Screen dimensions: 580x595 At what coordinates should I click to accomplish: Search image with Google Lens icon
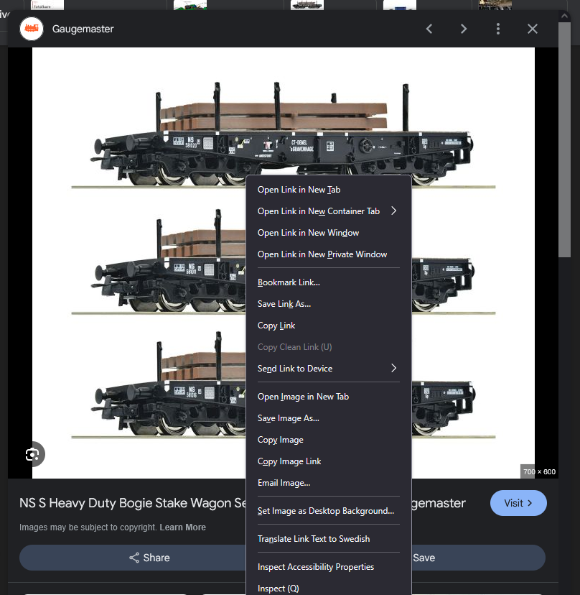(32, 454)
